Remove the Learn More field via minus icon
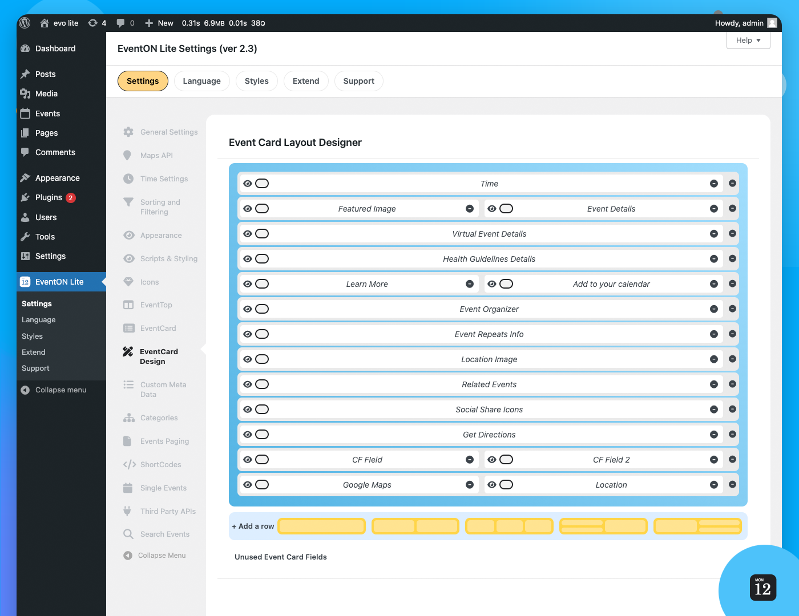Image resolution: width=799 pixels, height=616 pixels. (470, 284)
